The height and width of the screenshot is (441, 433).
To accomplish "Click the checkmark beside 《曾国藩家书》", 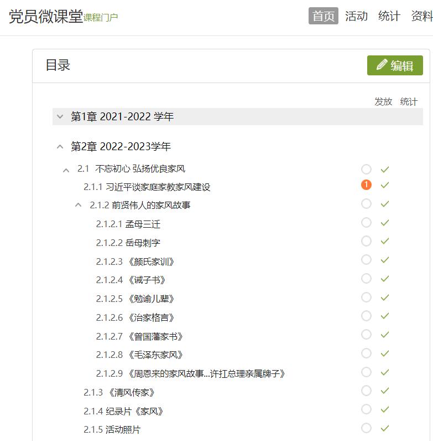I will [385, 335].
